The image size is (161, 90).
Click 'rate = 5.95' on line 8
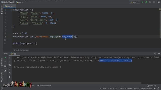tap(20, 33)
